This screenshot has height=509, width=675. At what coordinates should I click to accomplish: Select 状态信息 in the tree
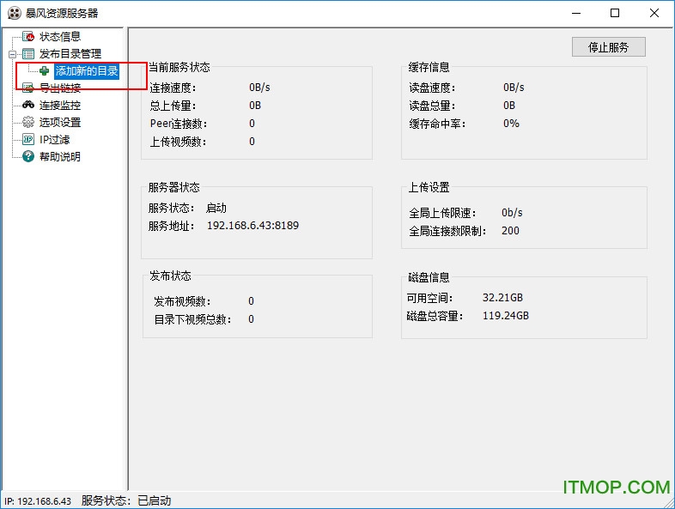(x=60, y=37)
